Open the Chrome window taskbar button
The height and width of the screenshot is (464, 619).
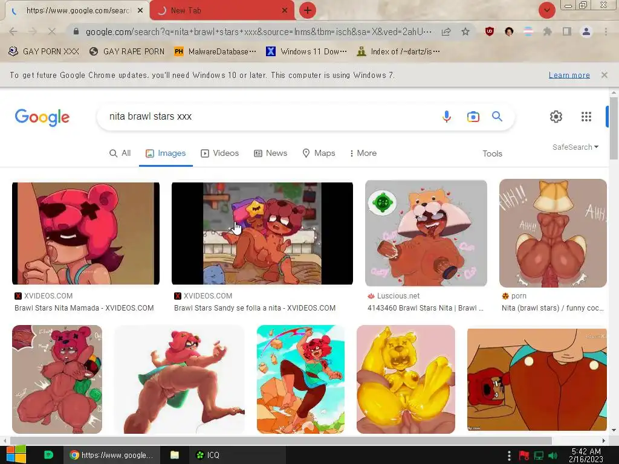tap(112, 455)
